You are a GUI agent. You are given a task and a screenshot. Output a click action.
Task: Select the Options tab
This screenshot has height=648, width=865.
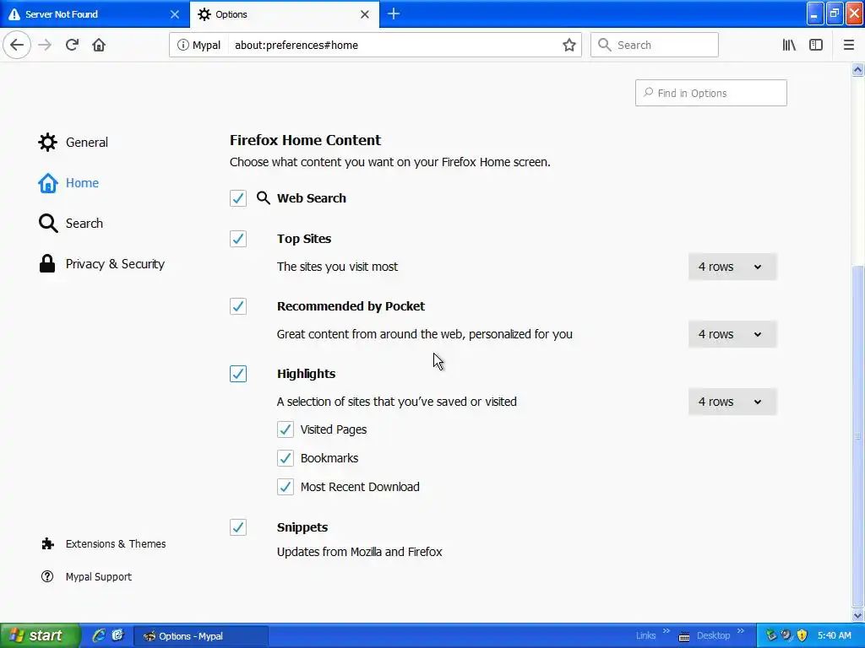tap(284, 14)
